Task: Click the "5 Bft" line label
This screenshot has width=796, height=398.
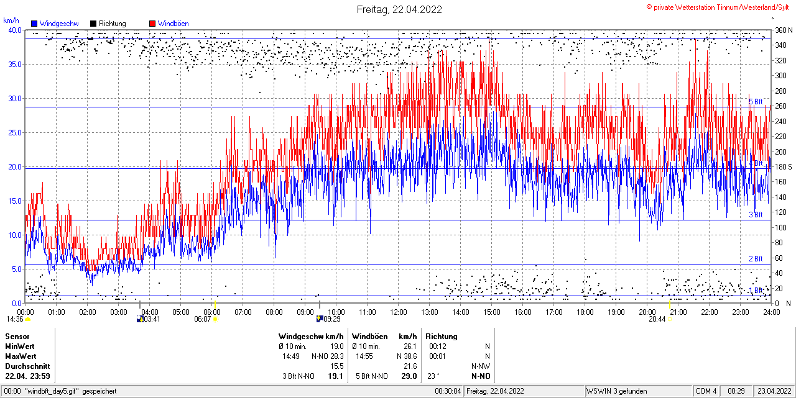Action: (x=756, y=102)
